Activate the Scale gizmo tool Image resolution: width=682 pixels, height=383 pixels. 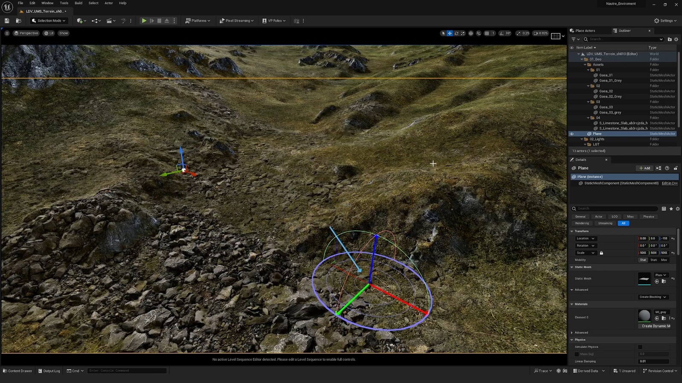click(462, 33)
